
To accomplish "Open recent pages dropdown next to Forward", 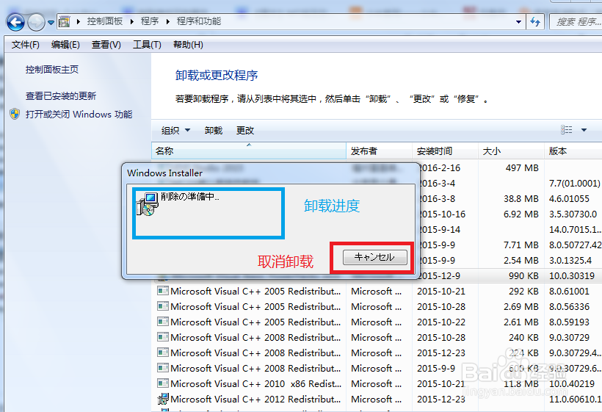I will pyautogui.click(x=51, y=23).
